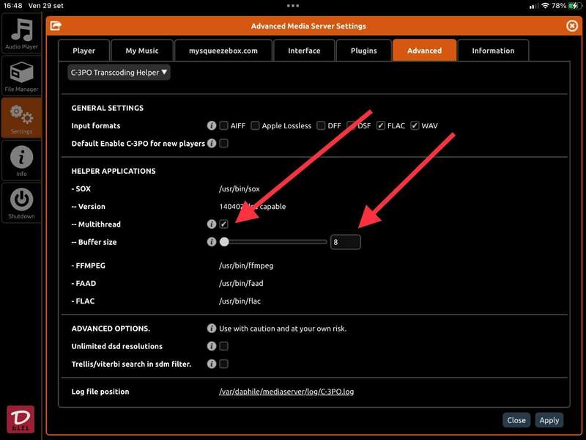The width and height of the screenshot is (586, 440).
Task: Click the pop-out icon in the title bar
Action: point(56,26)
